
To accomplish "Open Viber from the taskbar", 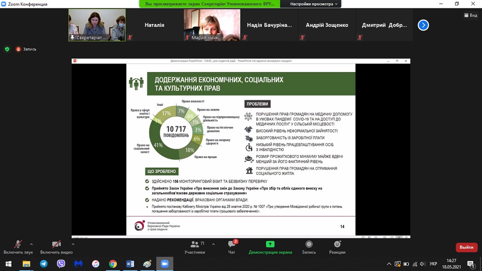I will (x=61, y=264).
